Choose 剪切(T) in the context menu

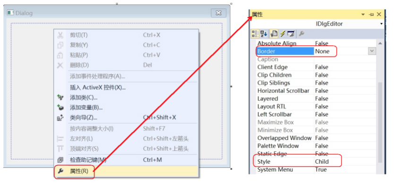[x=126, y=35]
